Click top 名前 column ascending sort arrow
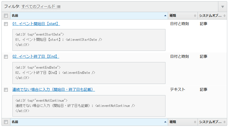This screenshot has height=127, width=229. pyautogui.click(x=165, y=16)
